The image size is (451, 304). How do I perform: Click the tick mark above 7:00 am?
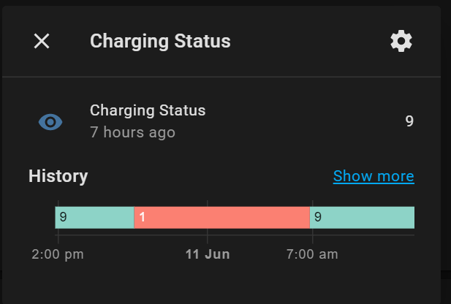312,235
